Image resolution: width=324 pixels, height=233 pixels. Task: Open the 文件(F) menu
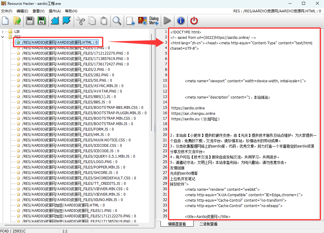click(x=6, y=11)
